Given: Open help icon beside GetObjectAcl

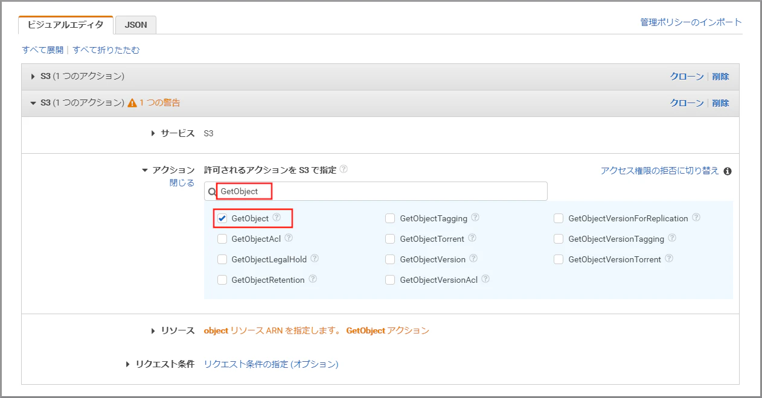Looking at the screenshot, I should (x=289, y=238).
